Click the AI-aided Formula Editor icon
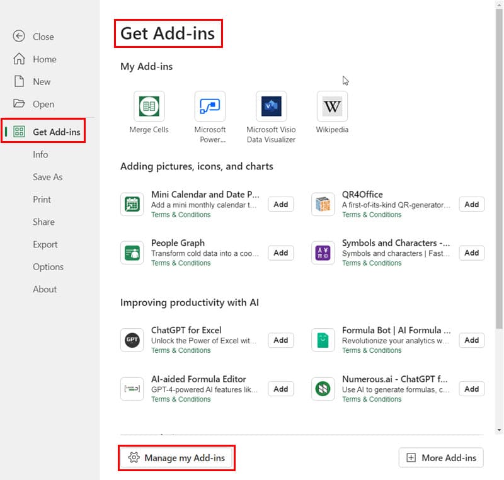The image size is (504, 480). pos(132,389)
